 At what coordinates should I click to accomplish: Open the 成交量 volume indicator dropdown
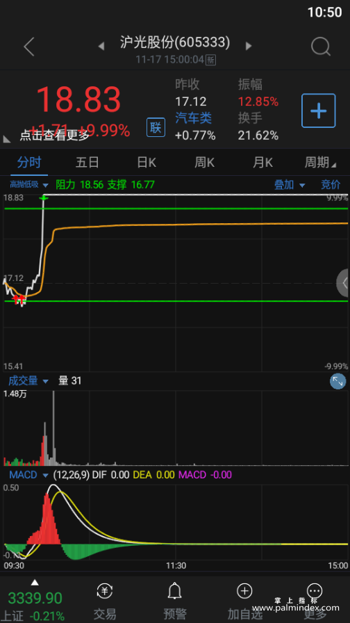(x=28, y=381)
